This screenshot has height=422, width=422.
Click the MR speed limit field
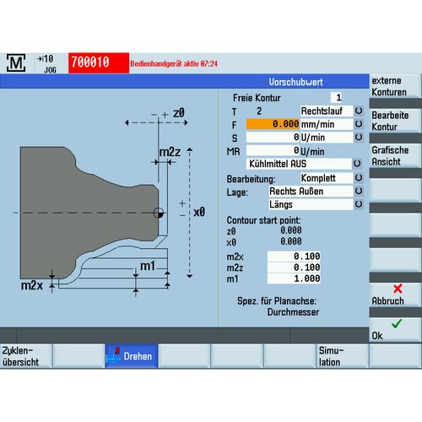pos(273,150)
